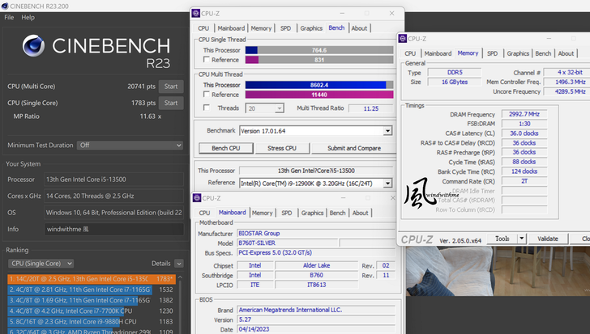Click the CPU-Z icon in Mainboard window title bar
The height and width of the screenshot is (334, 590).
197,198
